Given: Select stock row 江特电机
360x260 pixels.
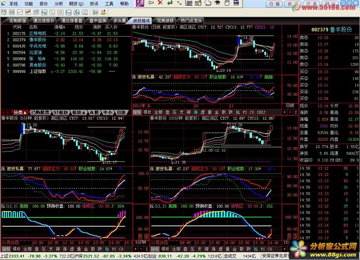Looking at the screenshot, I should pos(66,33).
